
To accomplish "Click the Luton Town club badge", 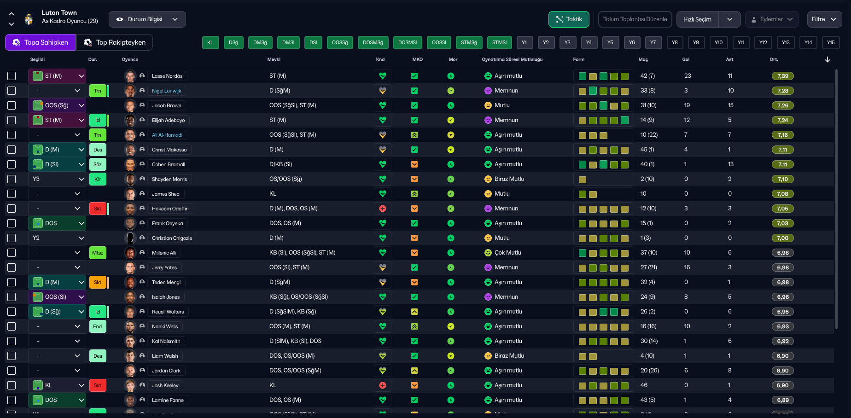I will click(29, 19).
